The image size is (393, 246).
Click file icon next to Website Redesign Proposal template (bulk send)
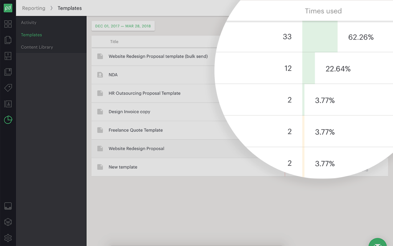coord(100,56)
